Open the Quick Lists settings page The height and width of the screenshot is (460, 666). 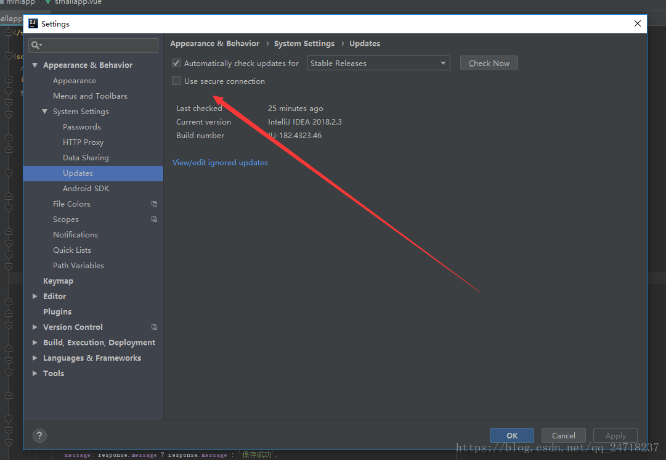[x=72, y=250]
